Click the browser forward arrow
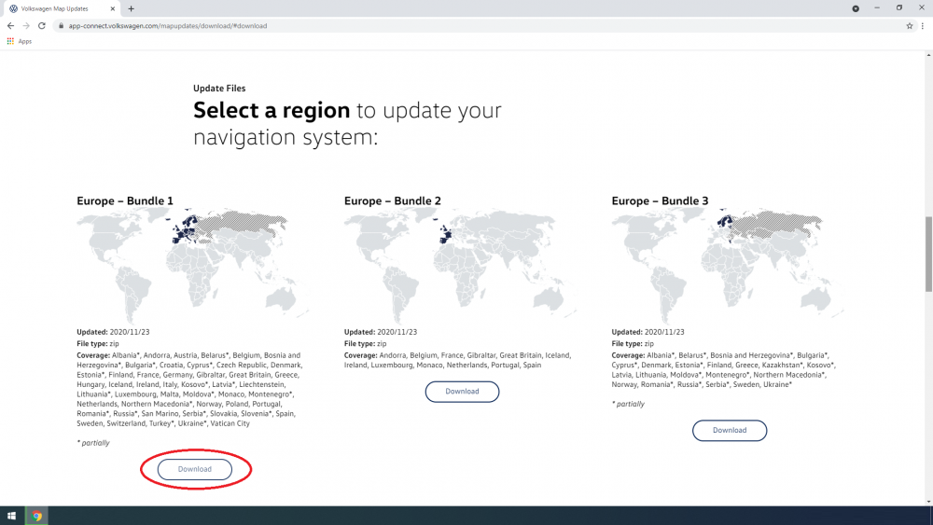This screenshot has height=525, width=933. 25,25
